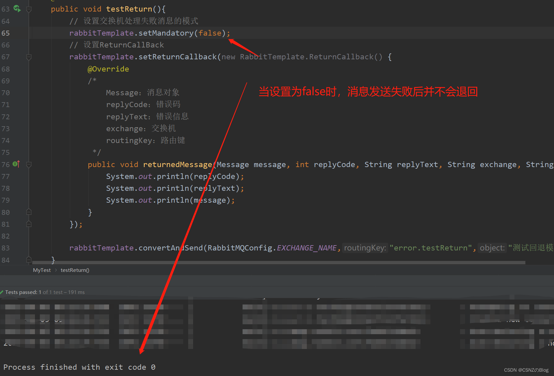Click the 'String replyText' parameter on line 76
The width and height of the screenshot is (554, 376).
click(401, 164)
